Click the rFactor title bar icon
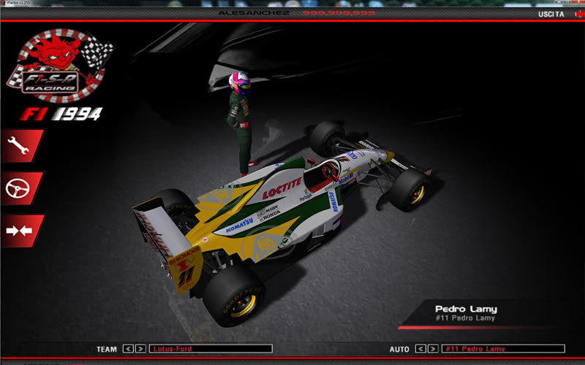The image size is (585, 365). (4, 3)
